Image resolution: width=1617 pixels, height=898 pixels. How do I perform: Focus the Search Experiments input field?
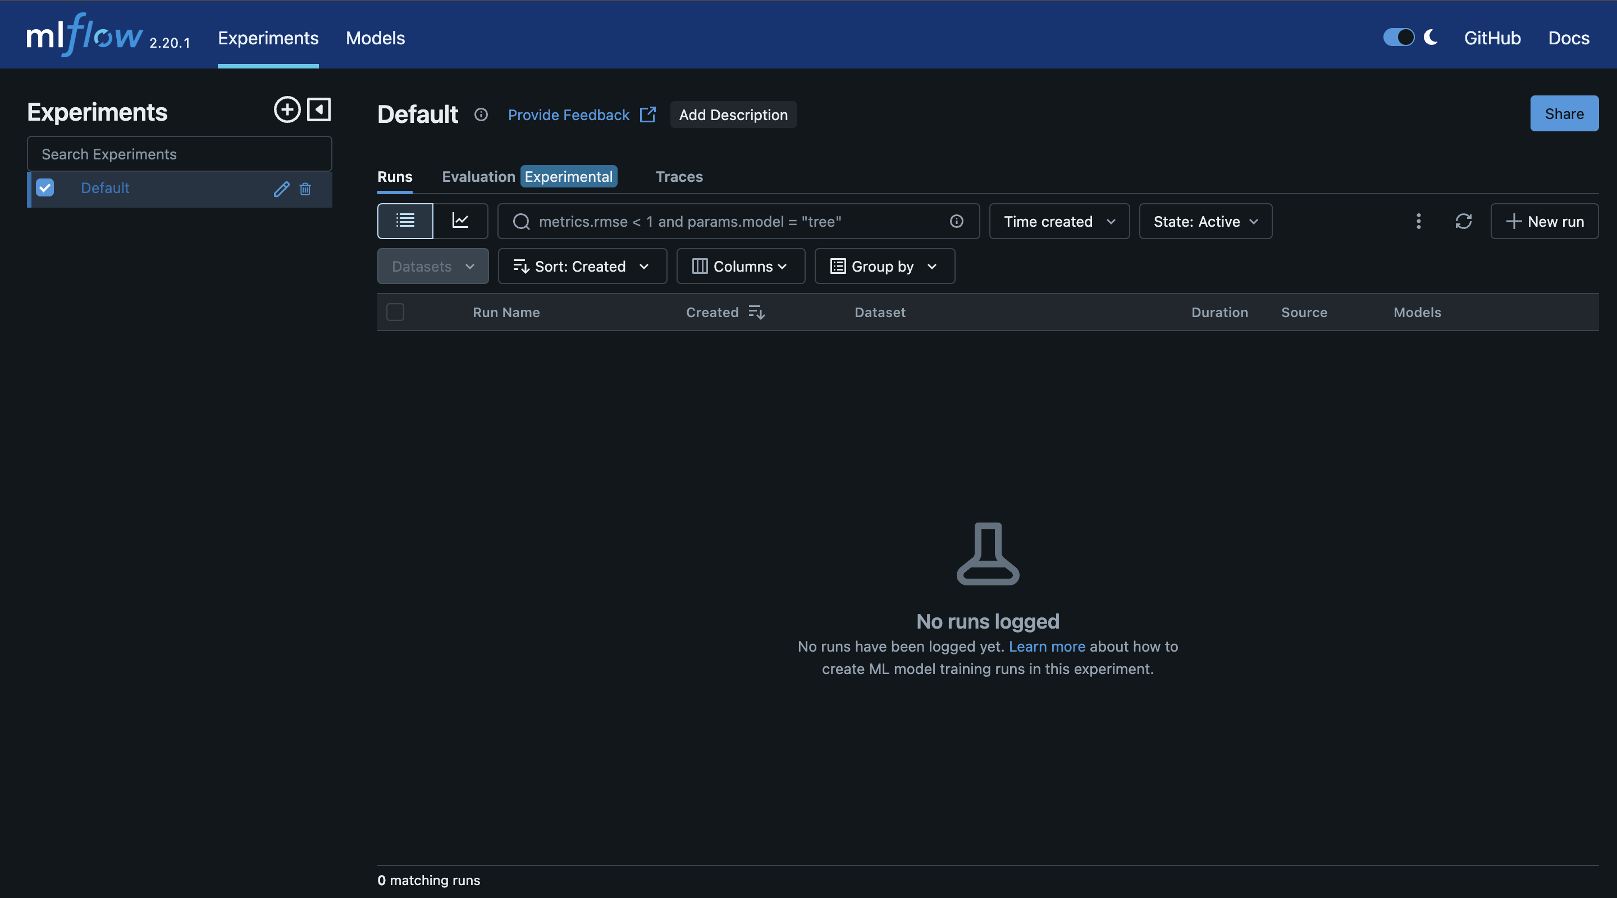point(179,154)
